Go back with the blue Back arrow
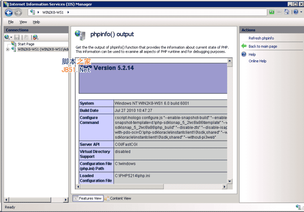 point(9,13)
